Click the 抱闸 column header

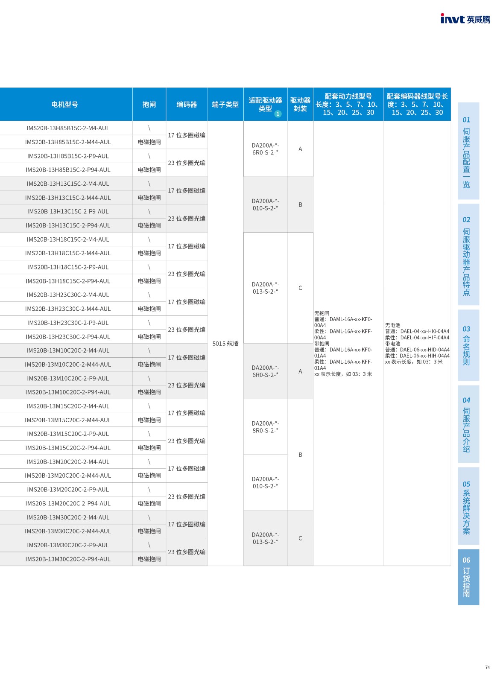click(x=149, y=105)
